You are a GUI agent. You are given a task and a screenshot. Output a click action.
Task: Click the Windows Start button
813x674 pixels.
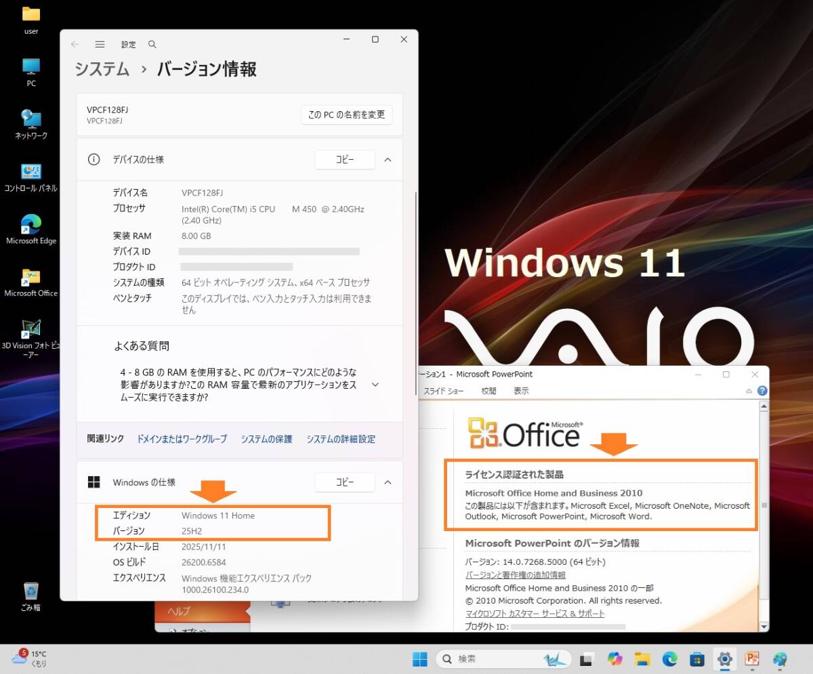click(x=420, y=658)
